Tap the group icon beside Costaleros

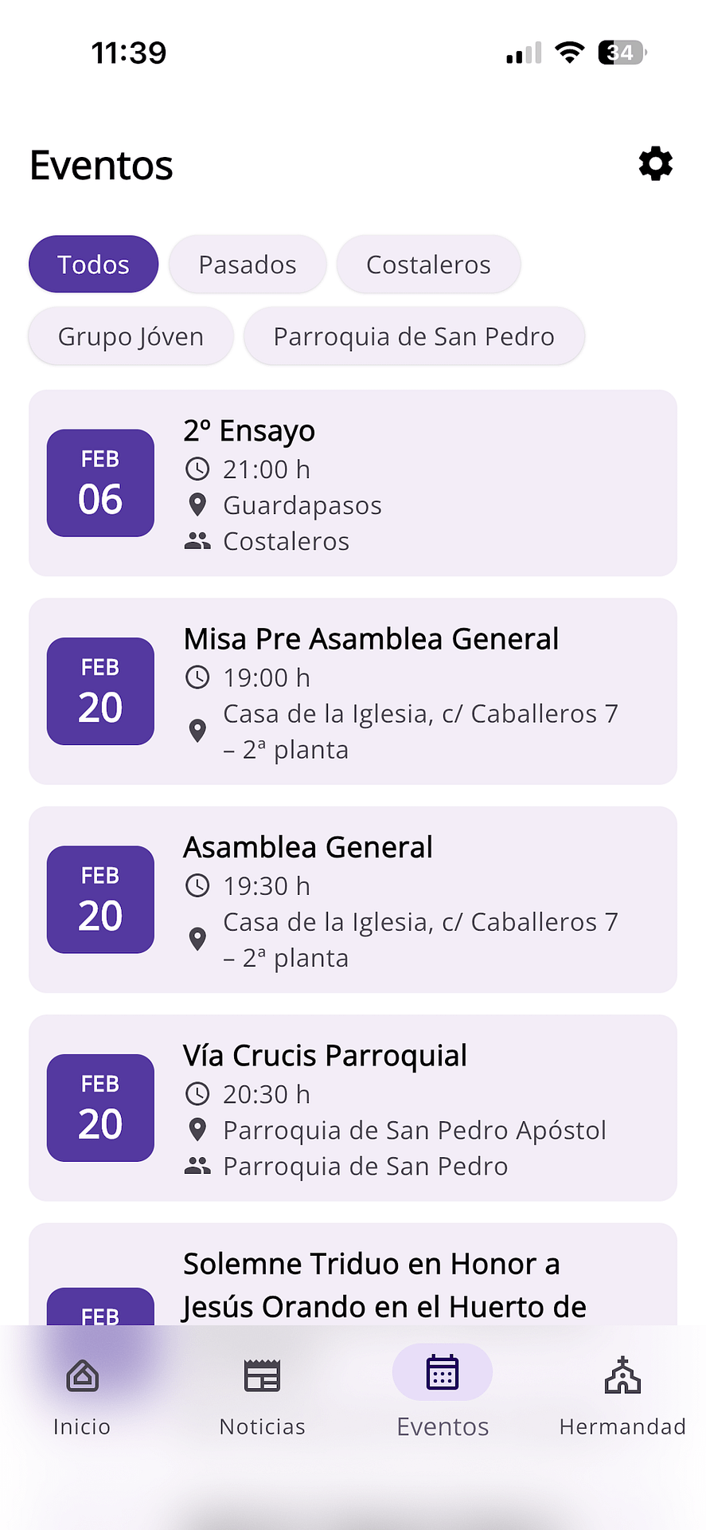click(197, 541)
